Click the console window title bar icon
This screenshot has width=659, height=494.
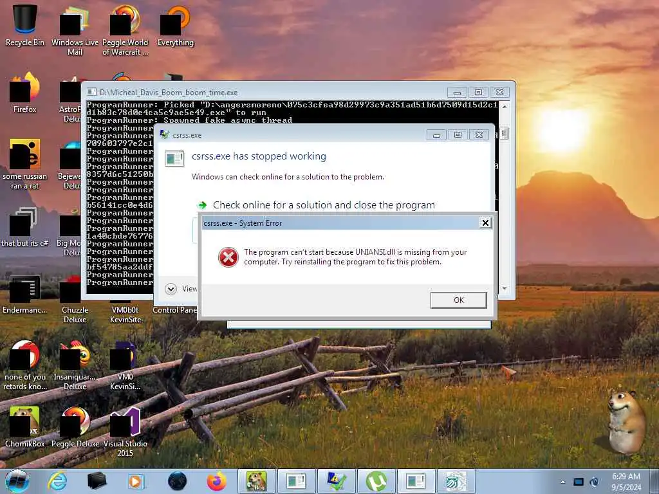pyautogui.click(x=91, y=92)
